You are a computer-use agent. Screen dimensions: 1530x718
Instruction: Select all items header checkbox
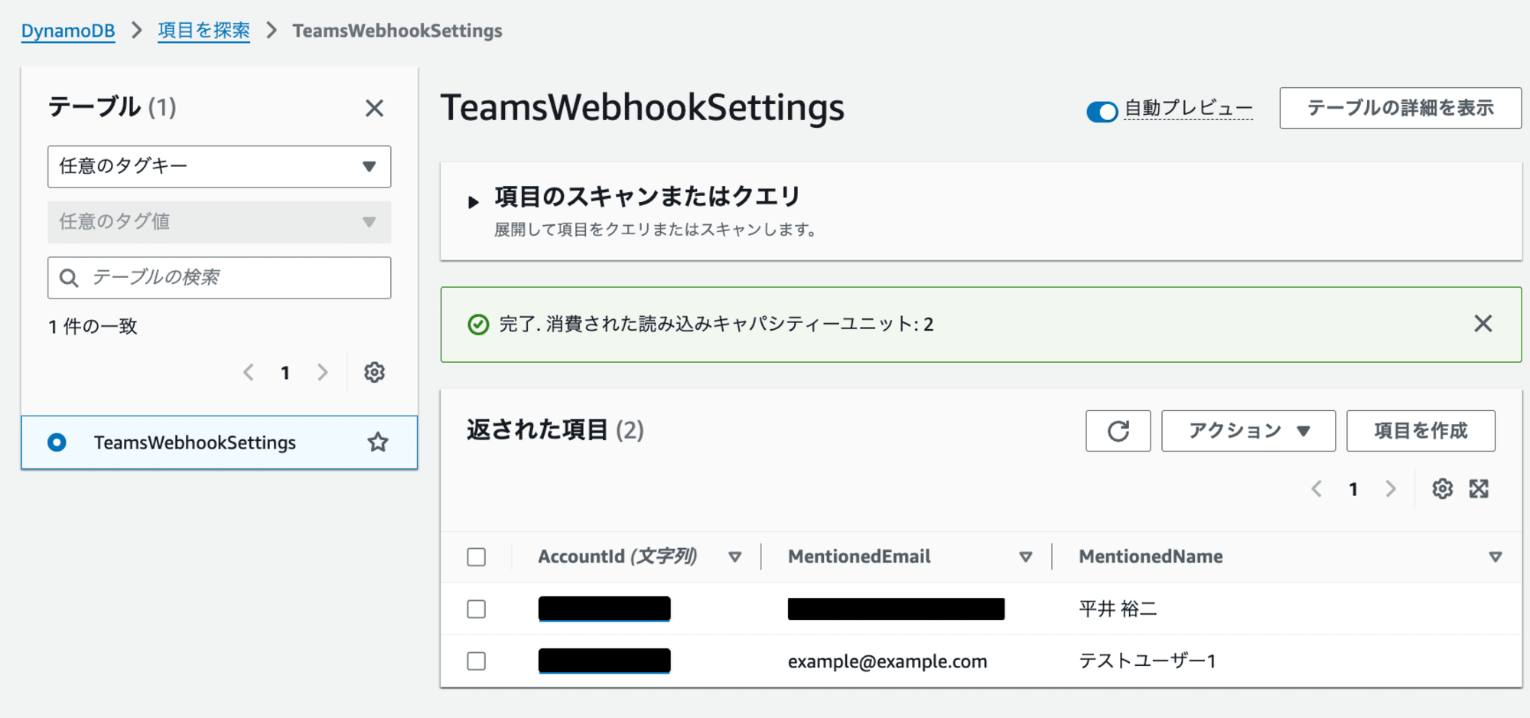(476, 556)
